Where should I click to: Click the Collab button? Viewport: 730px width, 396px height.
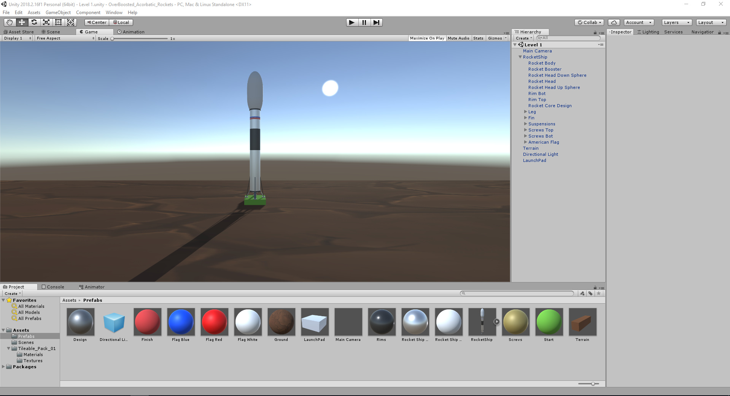pyautogui.click(x=590, y=22)
